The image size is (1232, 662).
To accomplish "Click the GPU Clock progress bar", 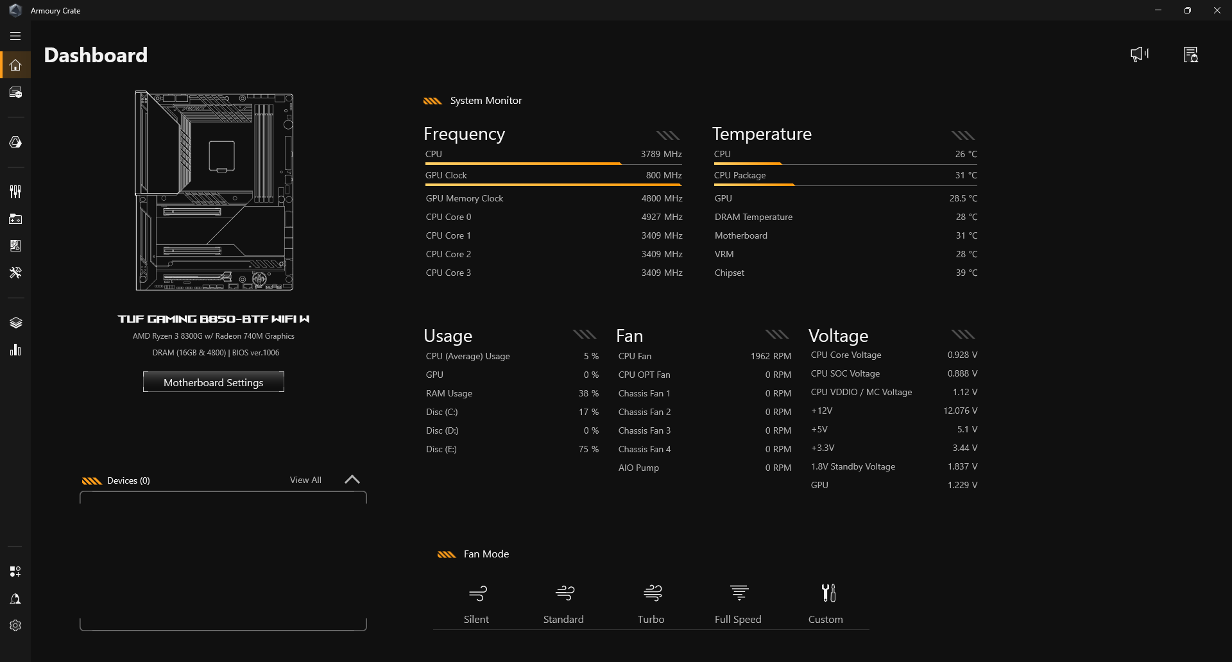I will tap(553, 185).
